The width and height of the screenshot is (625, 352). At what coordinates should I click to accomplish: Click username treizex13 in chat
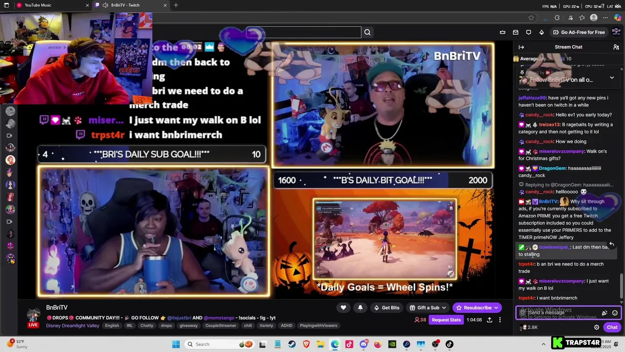click(x=550, y=125)
